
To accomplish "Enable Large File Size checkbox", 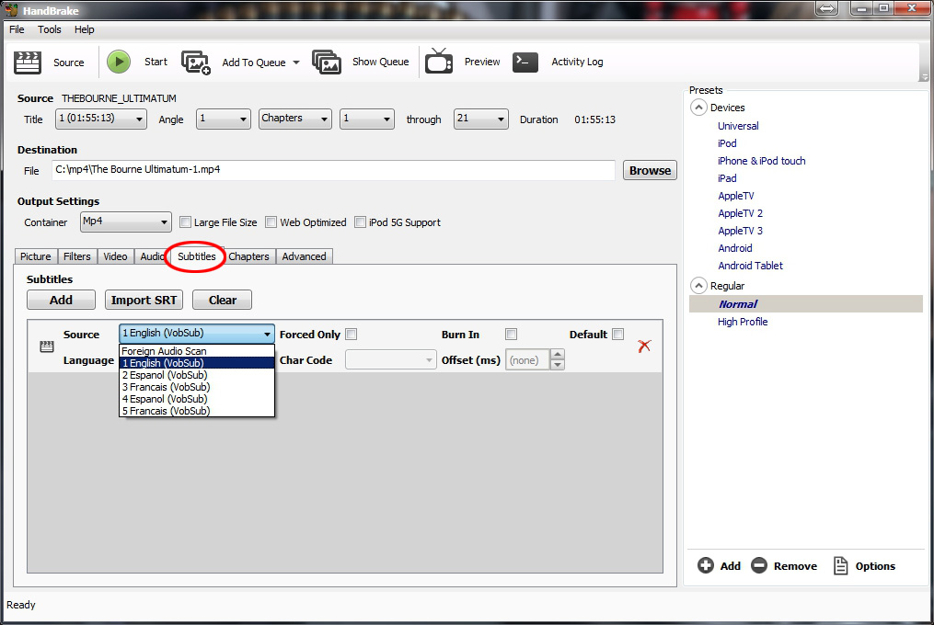I will pyautogui.click(x=185, y=222).
